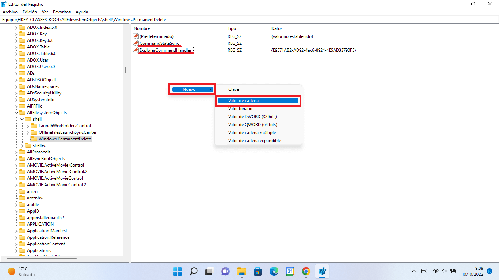This screenshot has width=499, height=280.
Task: Select the (Predeterminado) value name
Action: click(156, 36)
